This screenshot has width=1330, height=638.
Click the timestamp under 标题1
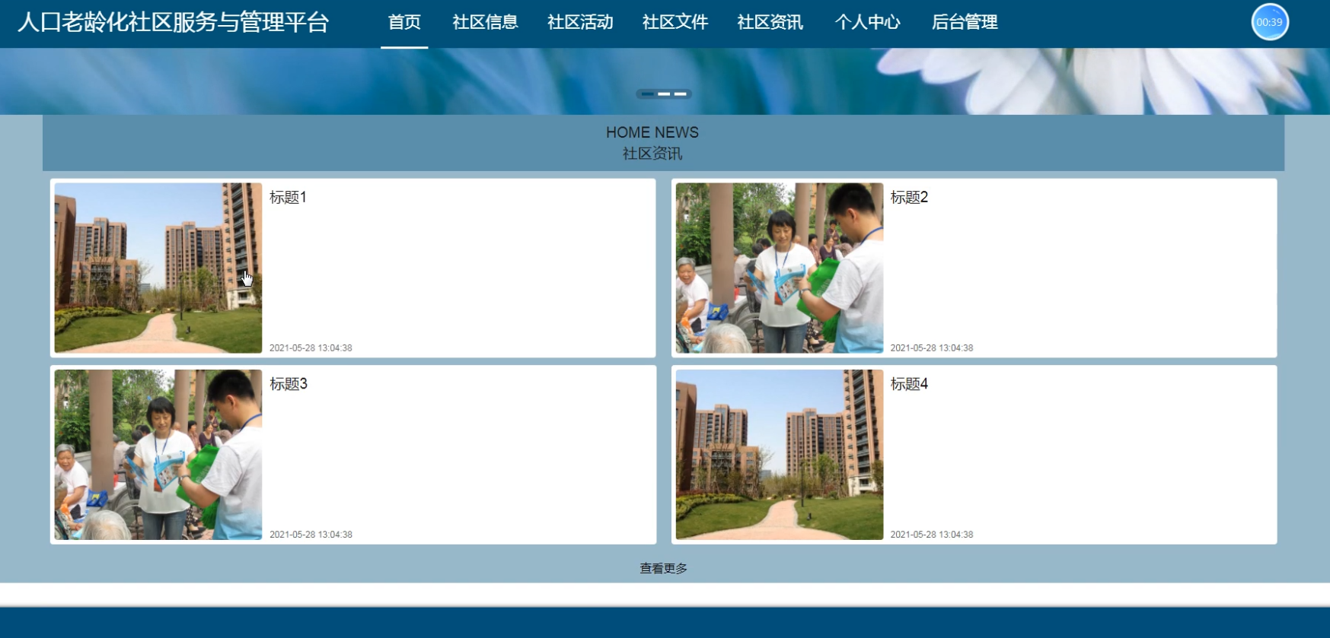[311, 348]
